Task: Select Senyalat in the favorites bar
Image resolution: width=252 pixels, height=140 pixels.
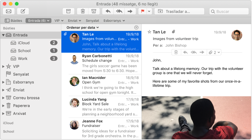Action: pos(92,20)
